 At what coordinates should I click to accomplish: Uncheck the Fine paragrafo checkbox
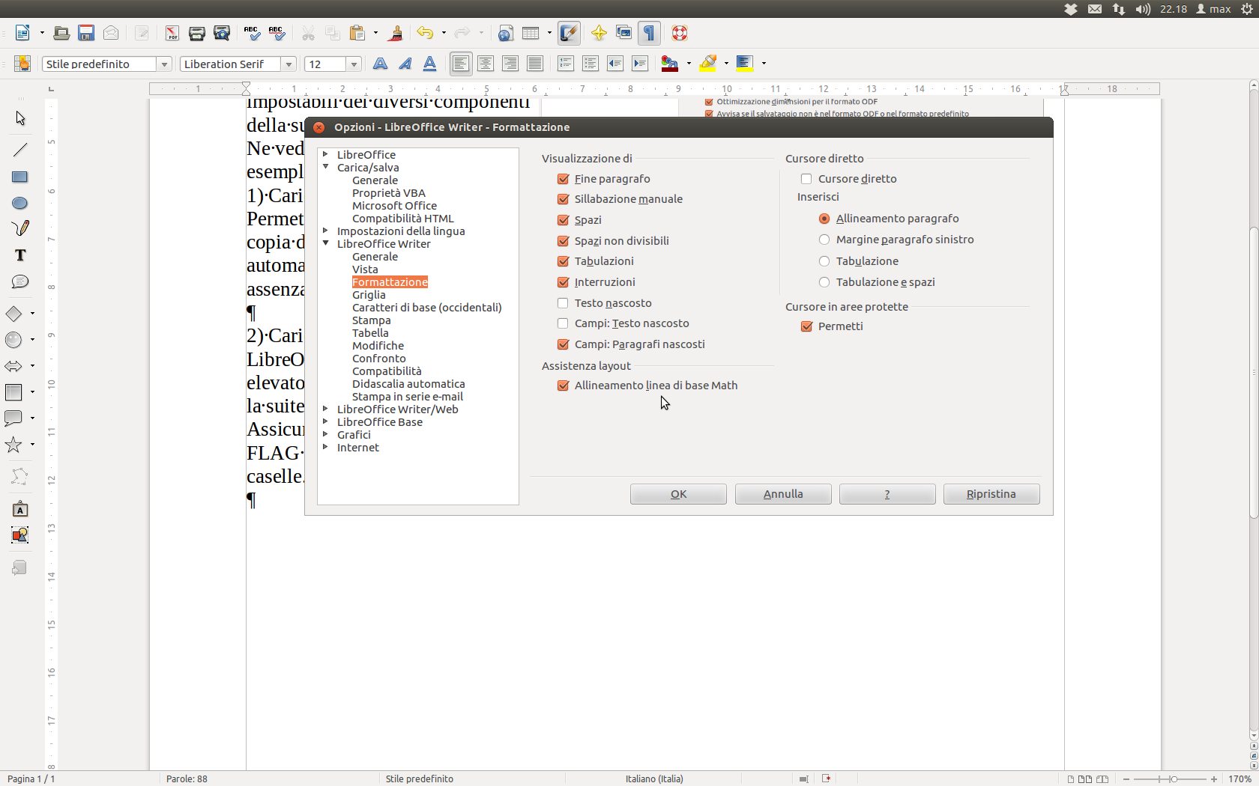563,179
